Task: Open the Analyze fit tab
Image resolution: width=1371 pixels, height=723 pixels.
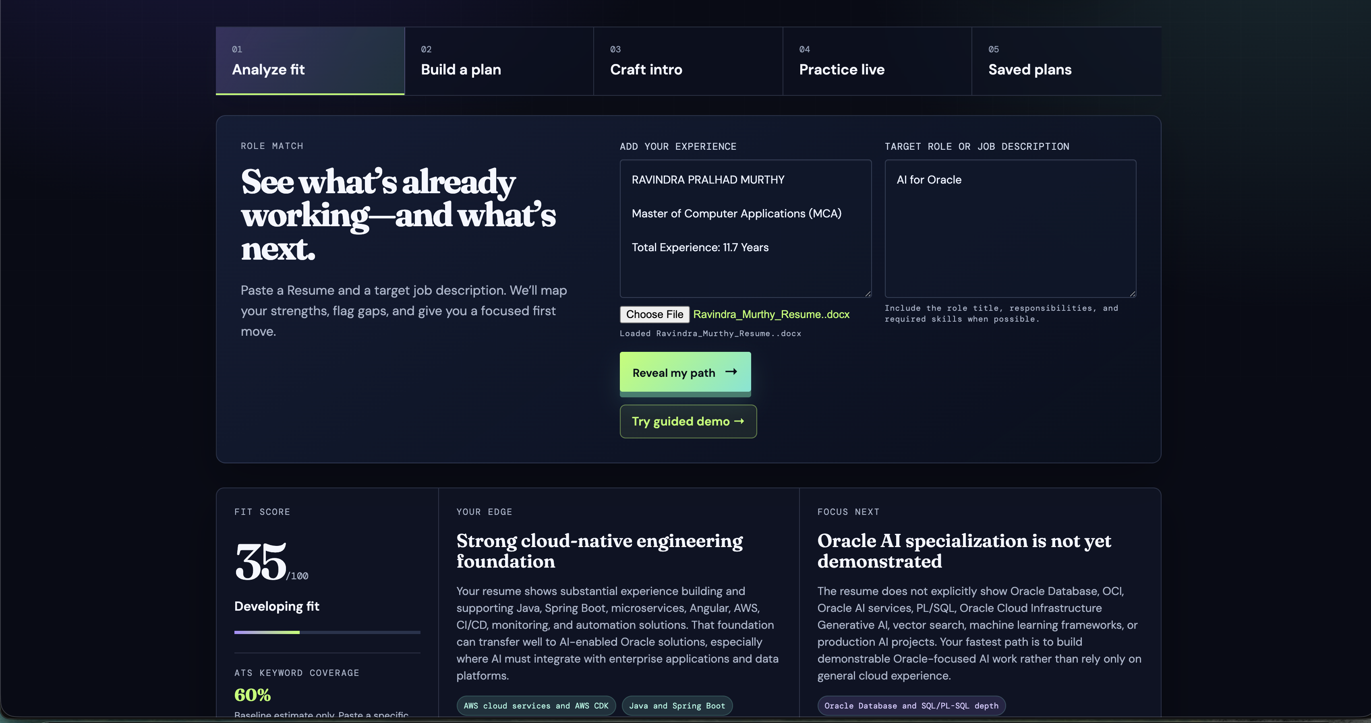Action: 310,61
